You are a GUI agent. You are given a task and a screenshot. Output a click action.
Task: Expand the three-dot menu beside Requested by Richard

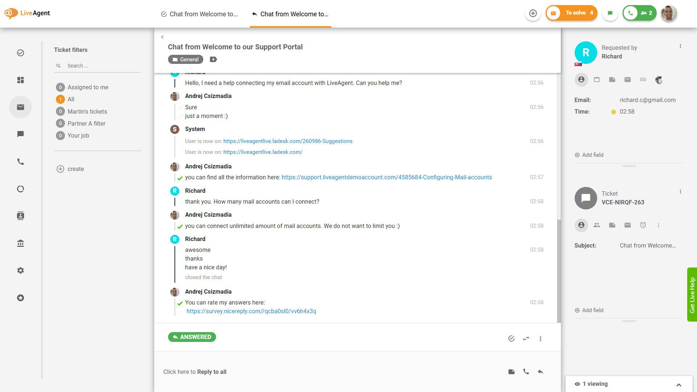680,46
